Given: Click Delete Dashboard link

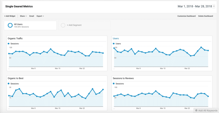Looking at the screenshot, I should point(206,16).
